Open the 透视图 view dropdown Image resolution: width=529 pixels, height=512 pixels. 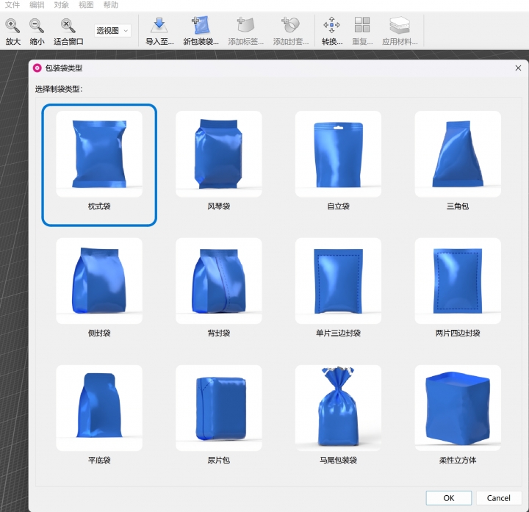tap(113, 31)
